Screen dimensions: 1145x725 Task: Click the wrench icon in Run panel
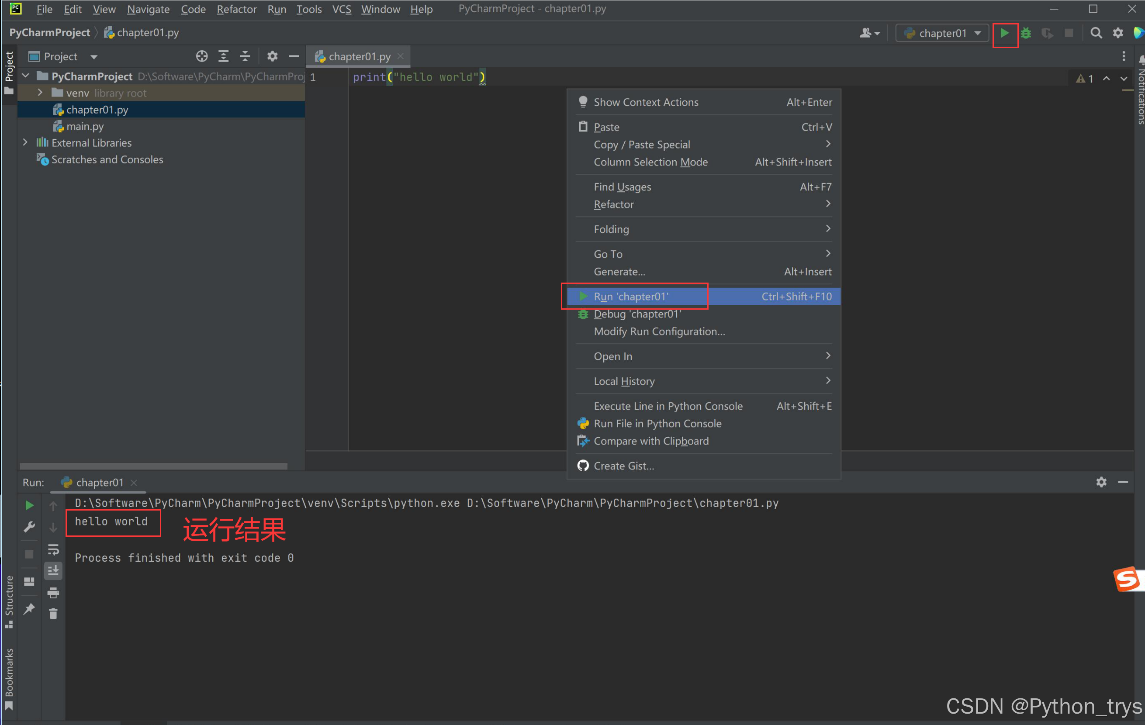tap(29, 527)
